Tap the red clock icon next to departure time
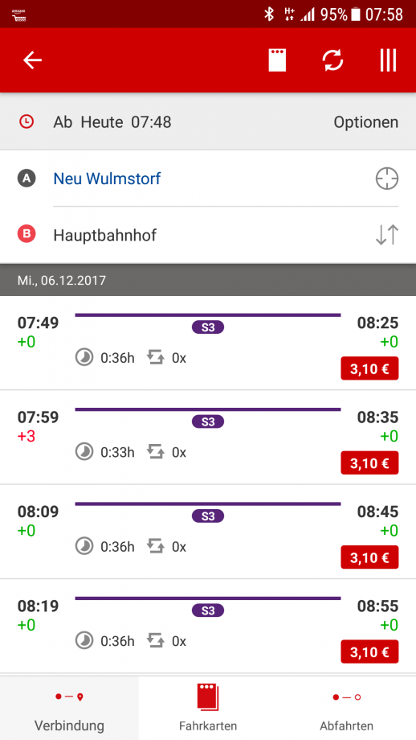This screenshot has width=416, height=740. coord(27,121)
